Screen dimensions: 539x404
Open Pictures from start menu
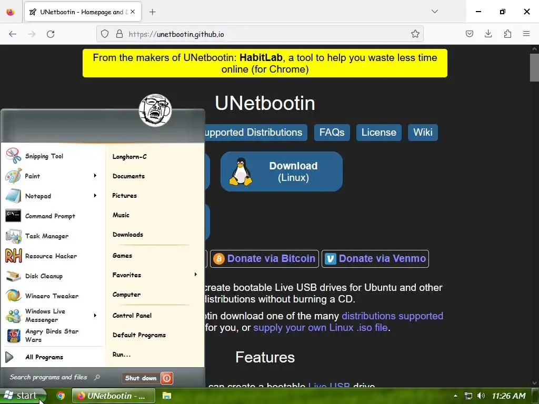click(124, 196)
